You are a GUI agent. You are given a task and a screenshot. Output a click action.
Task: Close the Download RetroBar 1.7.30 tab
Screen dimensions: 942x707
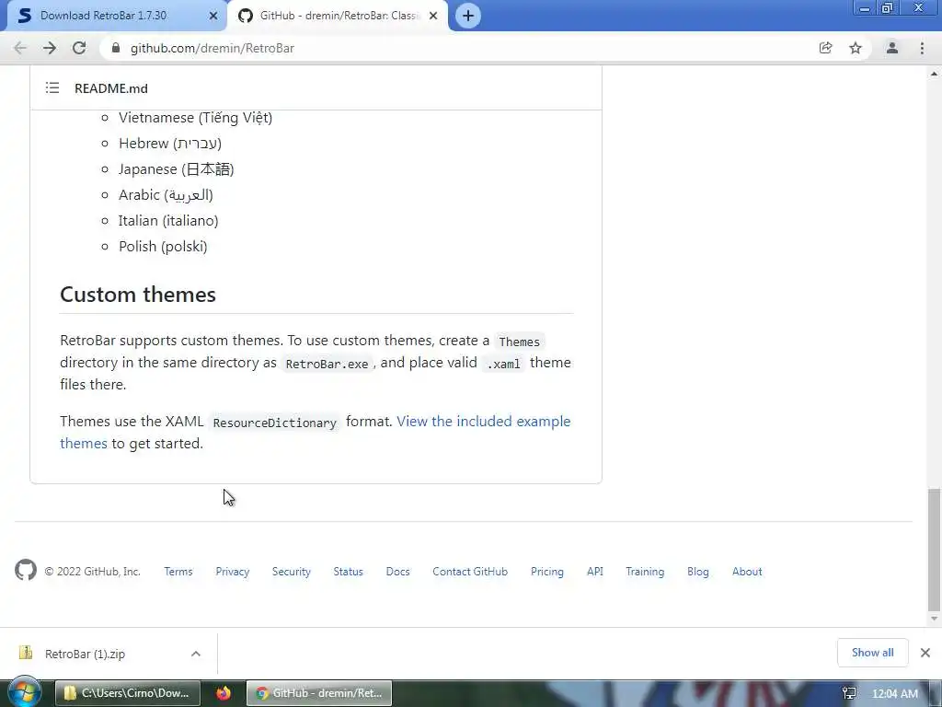click(213, 16)
